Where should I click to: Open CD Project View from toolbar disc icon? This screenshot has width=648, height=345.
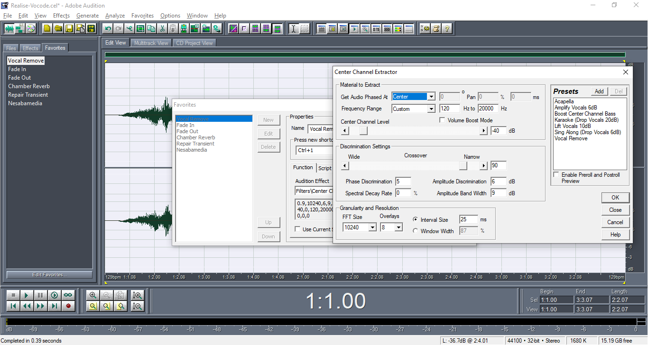pyautogui.click(x=31, y=28)
